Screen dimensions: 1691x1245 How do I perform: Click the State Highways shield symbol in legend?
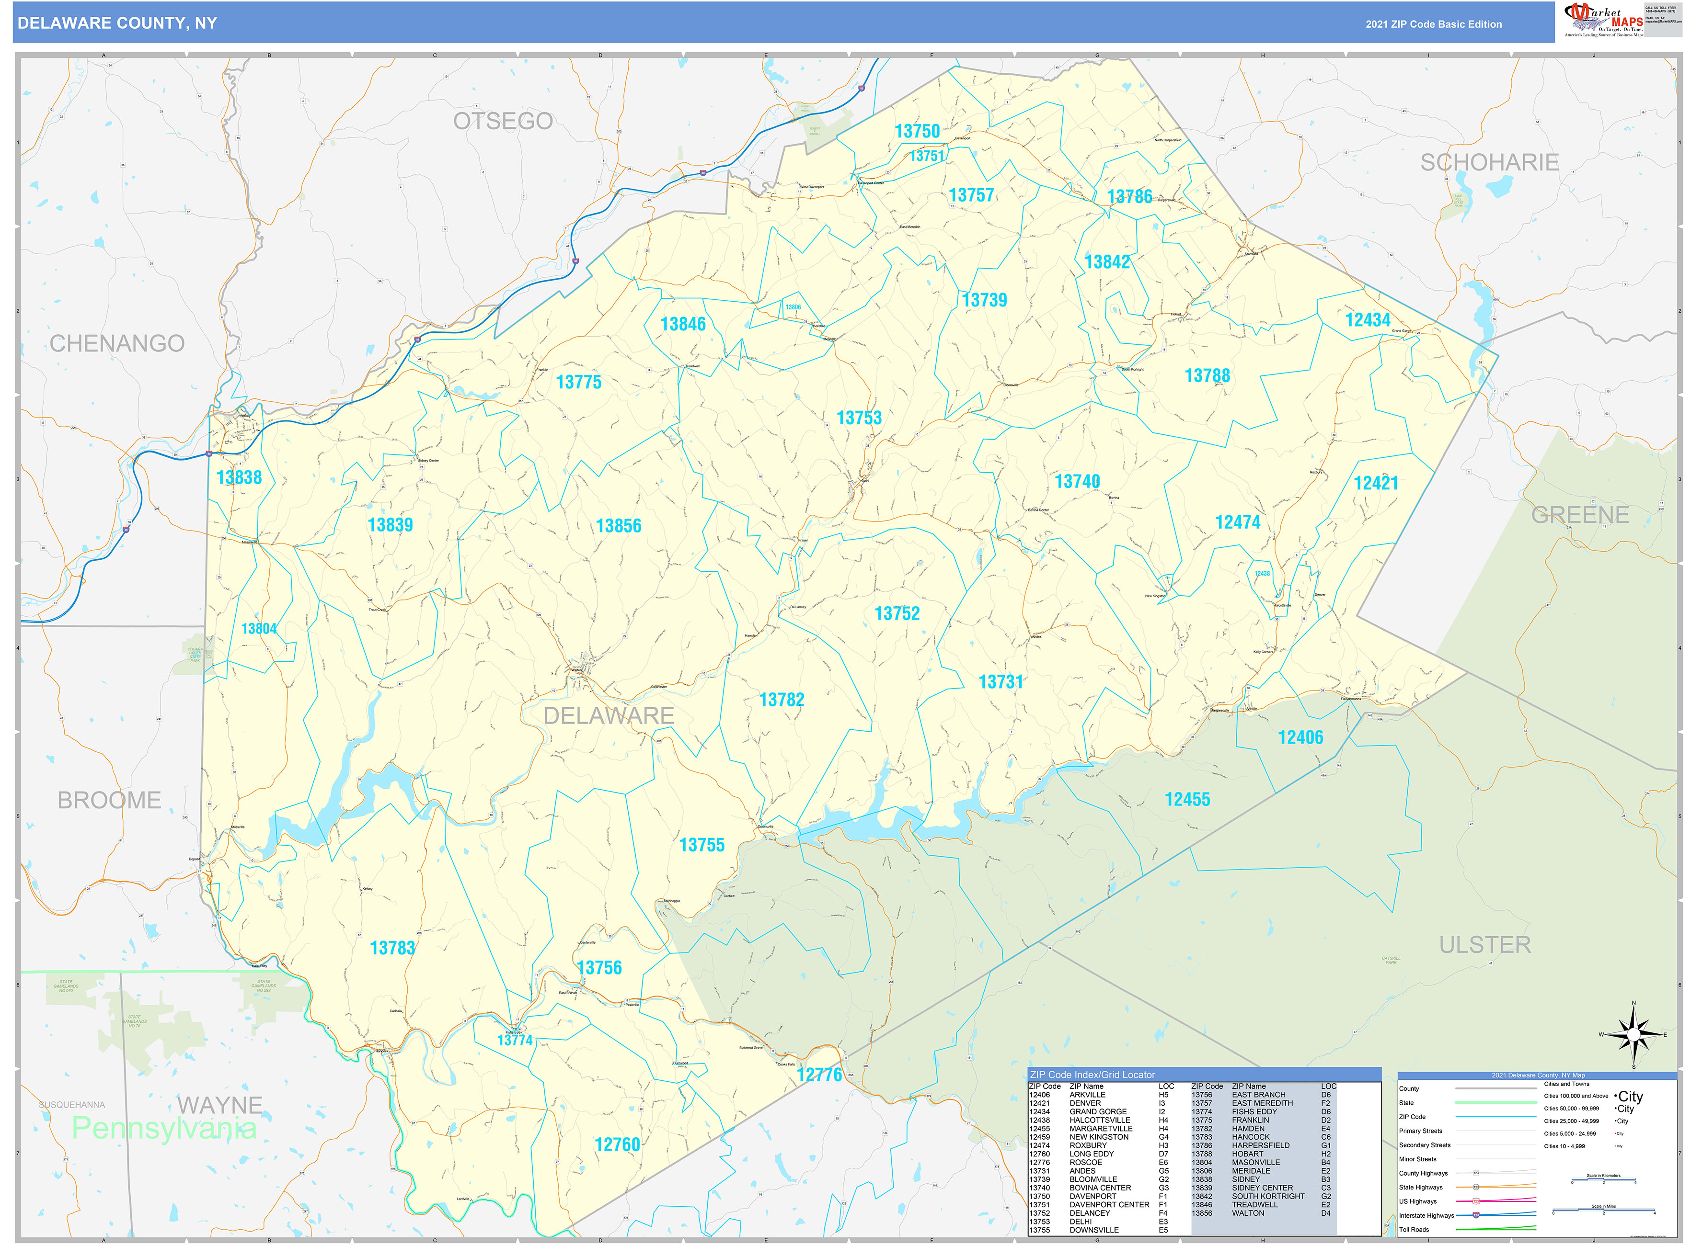pyautogui.click(x=1476, y=1187)
